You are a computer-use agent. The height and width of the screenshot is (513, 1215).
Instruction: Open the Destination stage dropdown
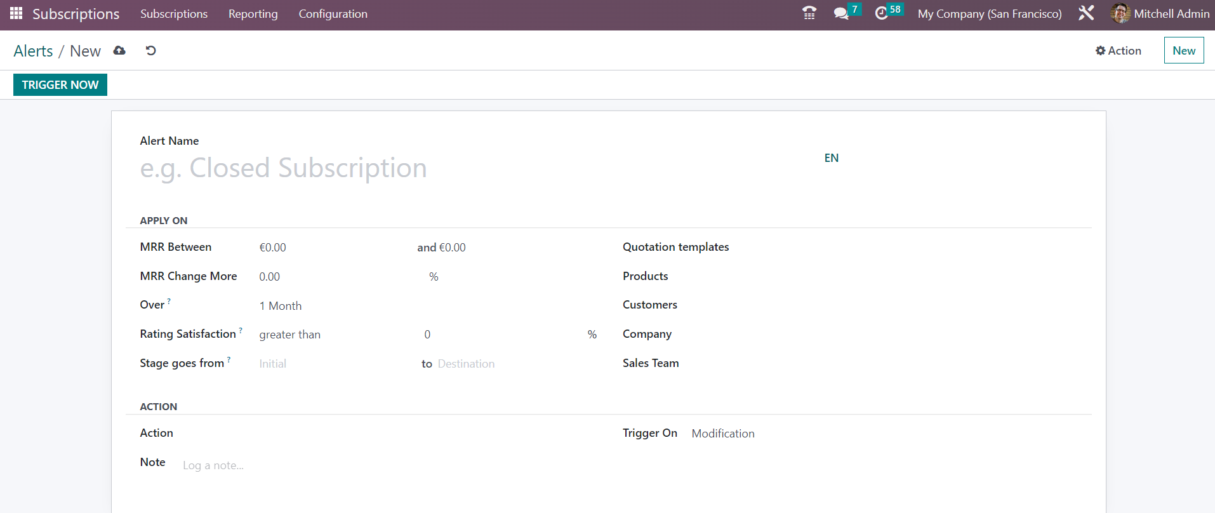pos(517,364)
